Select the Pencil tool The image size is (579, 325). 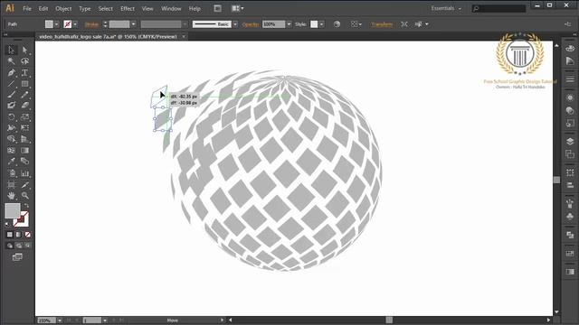point(24,95)
